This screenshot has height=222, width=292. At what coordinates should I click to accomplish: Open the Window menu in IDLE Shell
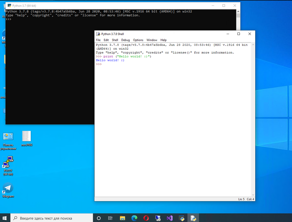pyautogui.click(x=152, y=40)
